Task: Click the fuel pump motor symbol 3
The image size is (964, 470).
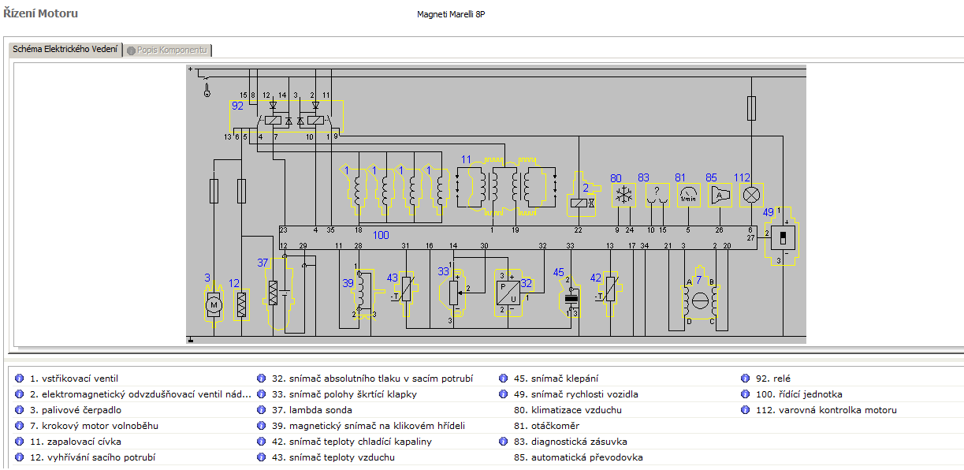Action: point(214,304)
